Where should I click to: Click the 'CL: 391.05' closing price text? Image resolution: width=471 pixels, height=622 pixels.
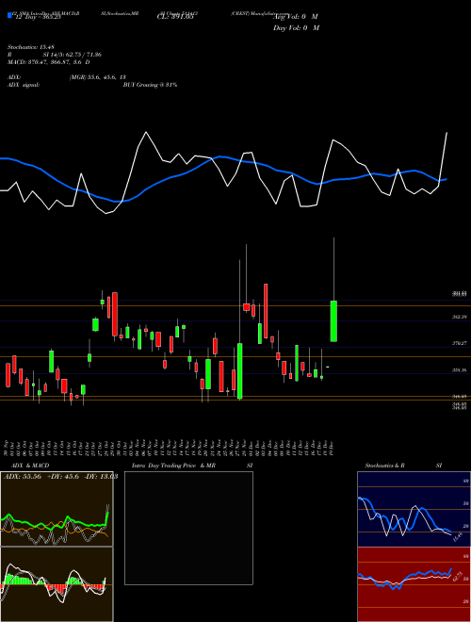pos(175,17)
